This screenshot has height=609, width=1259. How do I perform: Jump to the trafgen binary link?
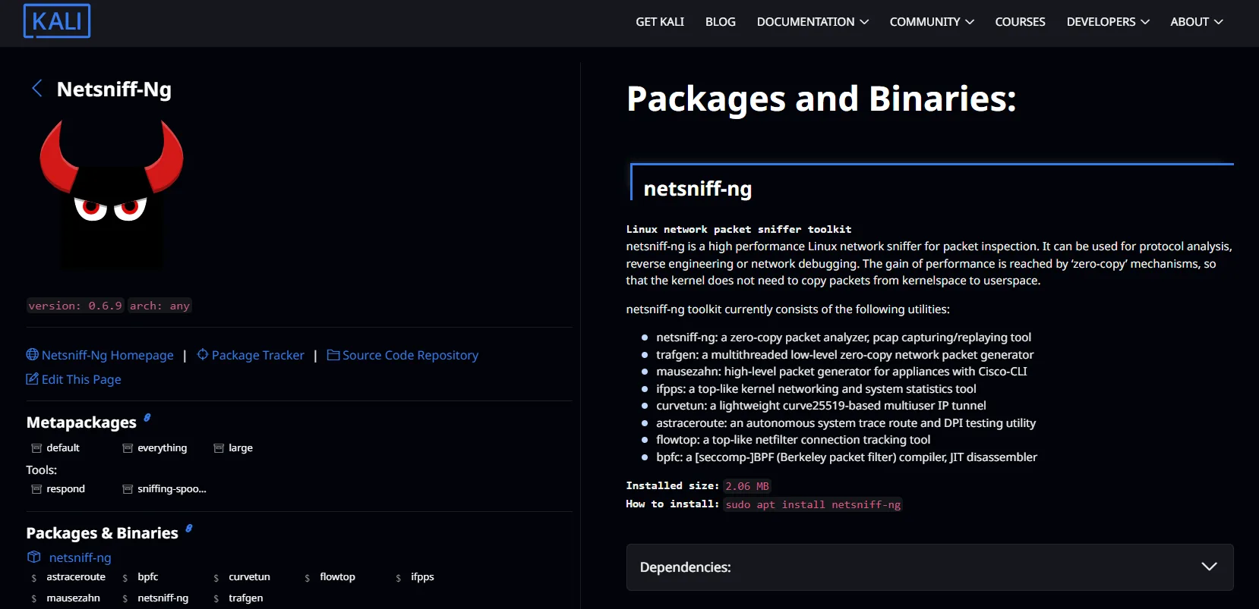[245, 598]
